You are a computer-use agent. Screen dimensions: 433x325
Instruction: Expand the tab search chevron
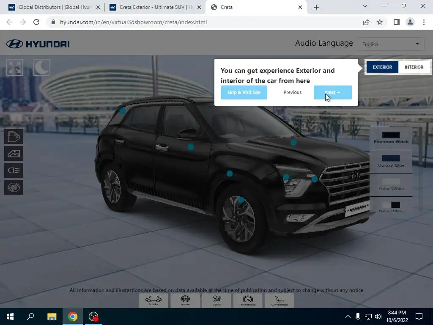[365, 6]
